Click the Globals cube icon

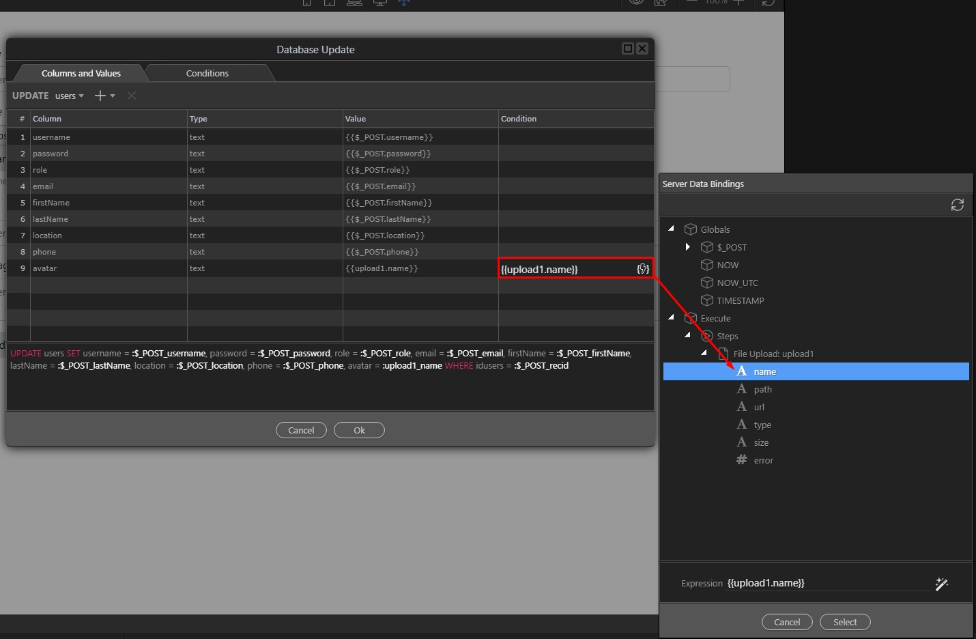pyautogui.click(x=691, y=229)
